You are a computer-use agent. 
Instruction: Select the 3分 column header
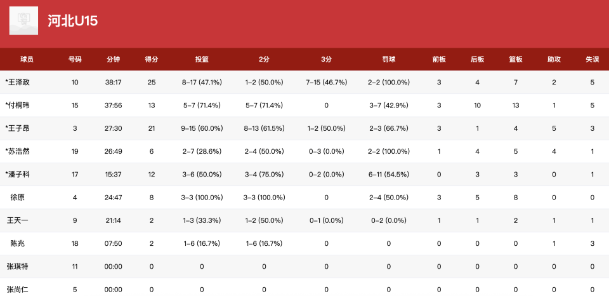pos(326,59)
